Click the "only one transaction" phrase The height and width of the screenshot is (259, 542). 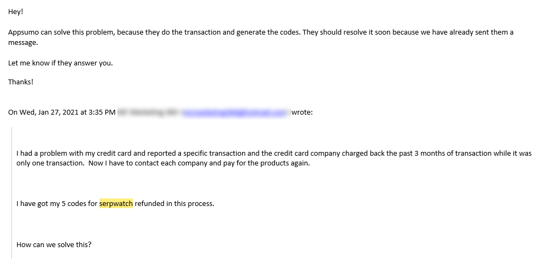point(49,163)
